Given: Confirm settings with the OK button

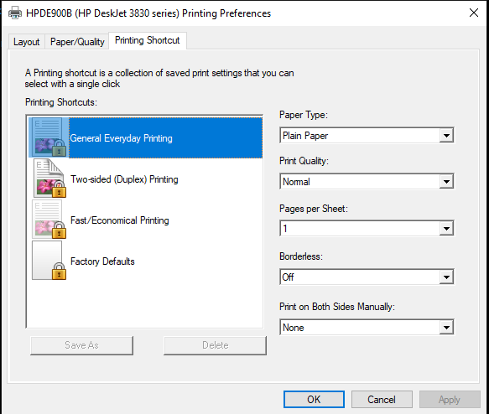Looking at the screenshot, I should (314, 400).
